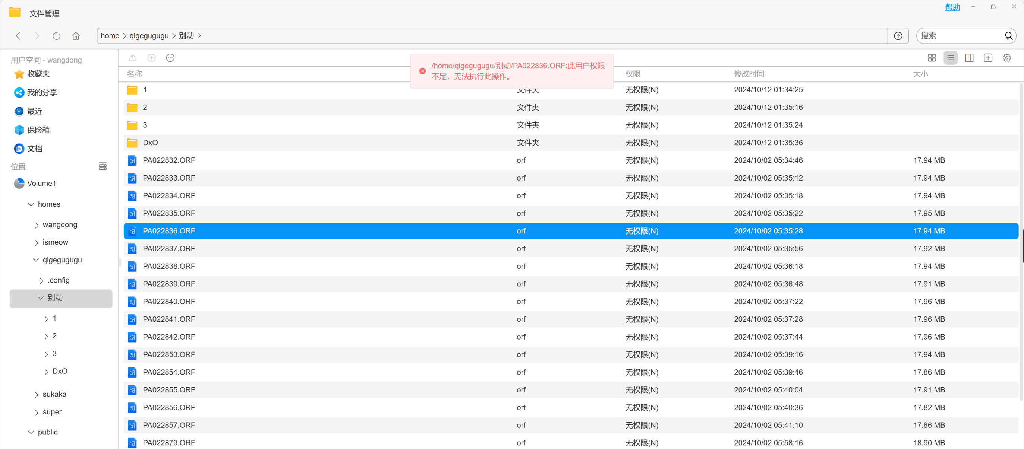
Task: Refresh the current folder
Action: (56, 36)
